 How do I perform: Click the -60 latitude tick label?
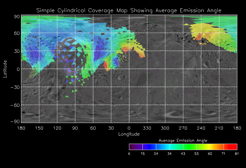pos(15,105)
